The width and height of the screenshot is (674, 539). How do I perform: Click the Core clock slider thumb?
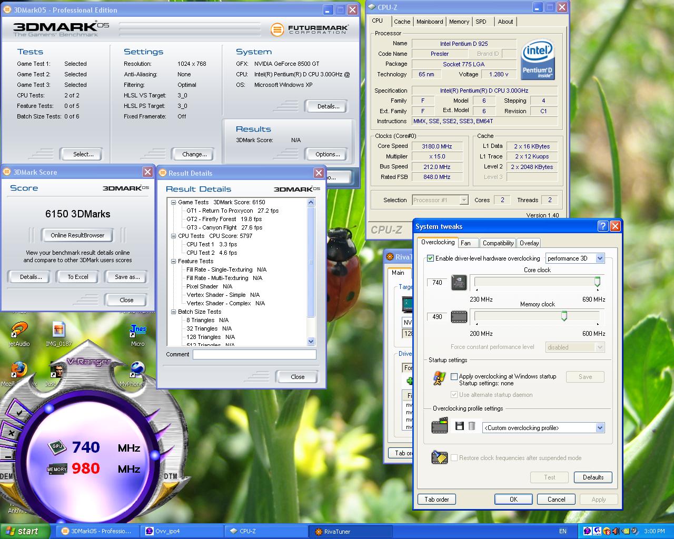pos(597,282)
